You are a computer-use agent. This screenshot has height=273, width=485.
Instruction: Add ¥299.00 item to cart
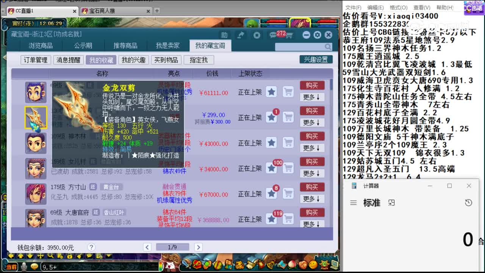coord(288,117)
